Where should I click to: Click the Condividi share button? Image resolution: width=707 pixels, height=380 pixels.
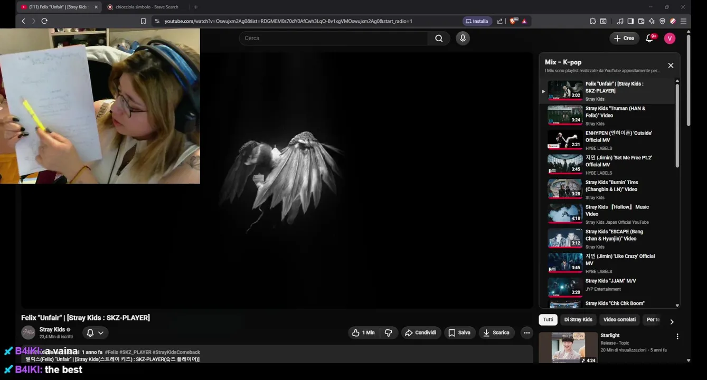click(x=421, y=332)
